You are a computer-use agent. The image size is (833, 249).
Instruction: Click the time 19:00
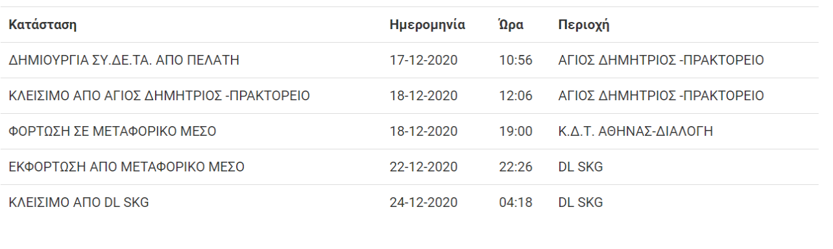point(516,132)
